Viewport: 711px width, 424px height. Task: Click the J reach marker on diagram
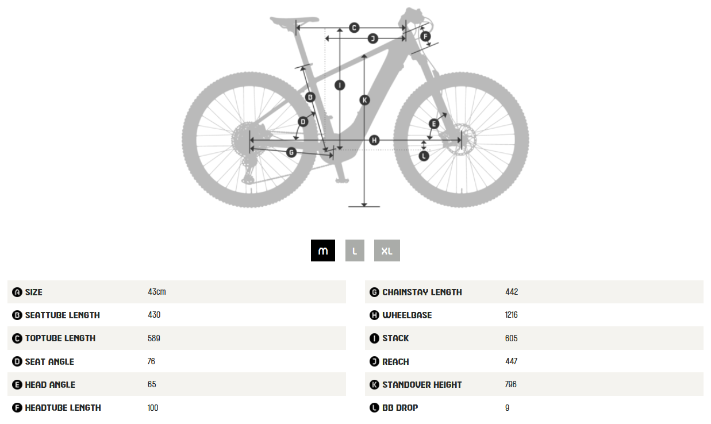point(372,38)
